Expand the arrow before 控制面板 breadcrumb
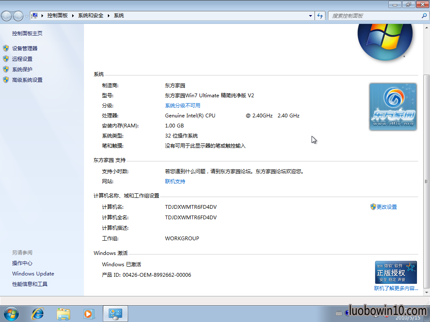The image size is (430, 322). click(42, 16)
